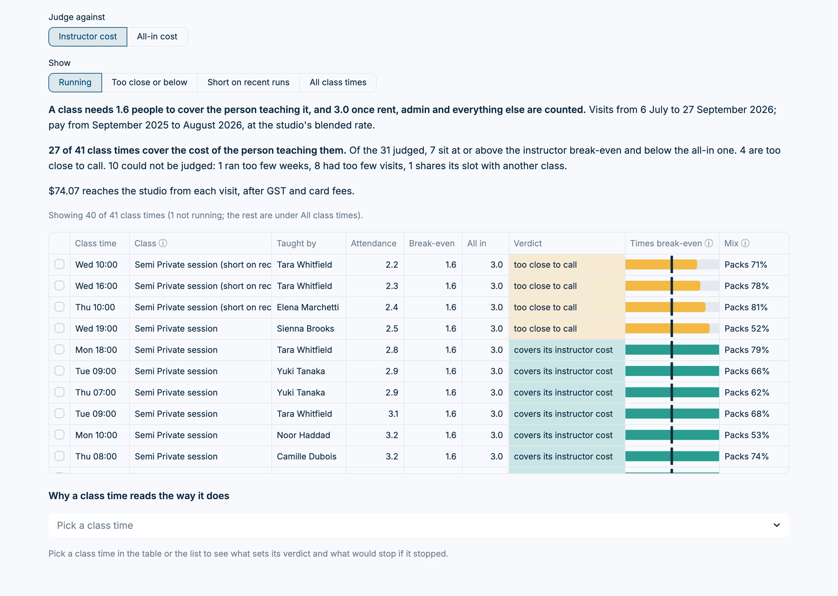The width and height of the screenshot is (838, 596).
Task: Open the Class column info icon
Action: [x=163, y=243]
